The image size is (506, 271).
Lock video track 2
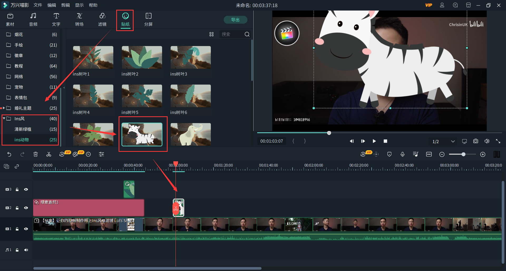(x=17, y=208)
